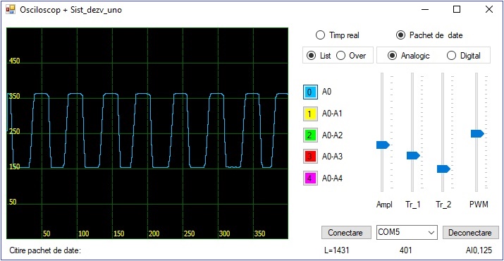
Task: Minimize the Osciloscop window
Action: (x=425, y=10)
